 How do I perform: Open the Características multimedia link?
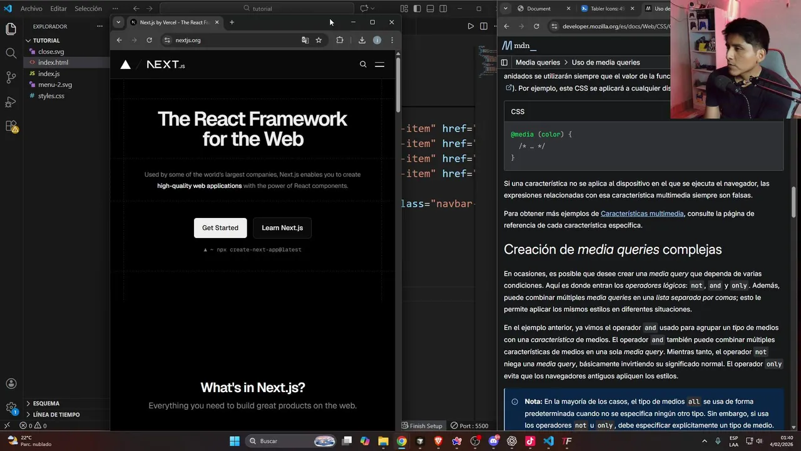pos(642,214)
